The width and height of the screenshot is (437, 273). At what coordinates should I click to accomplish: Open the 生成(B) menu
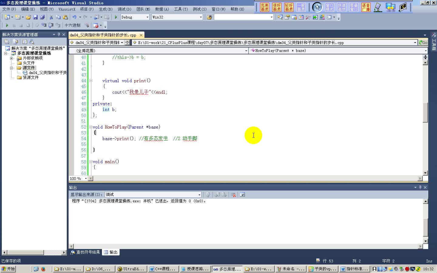tap(106, 9)
